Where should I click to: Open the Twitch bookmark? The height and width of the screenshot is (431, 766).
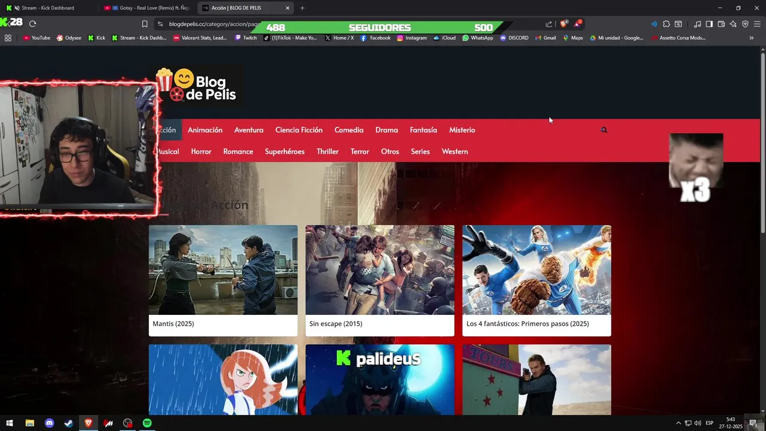coord(246,38)
